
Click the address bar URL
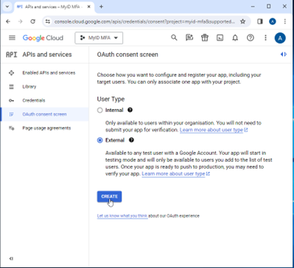pos(144,21)
